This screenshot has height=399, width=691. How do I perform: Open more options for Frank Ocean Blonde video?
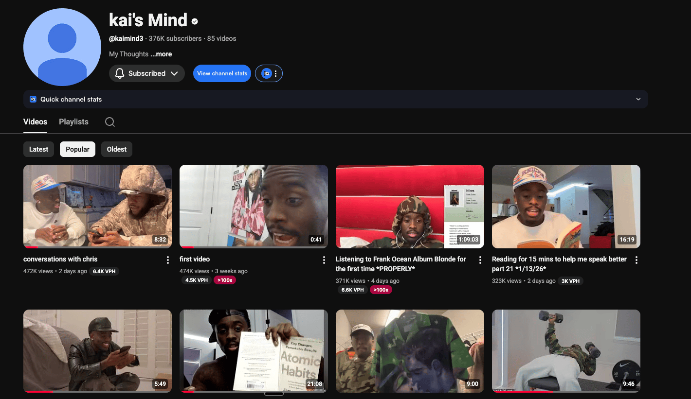point(480,260)
